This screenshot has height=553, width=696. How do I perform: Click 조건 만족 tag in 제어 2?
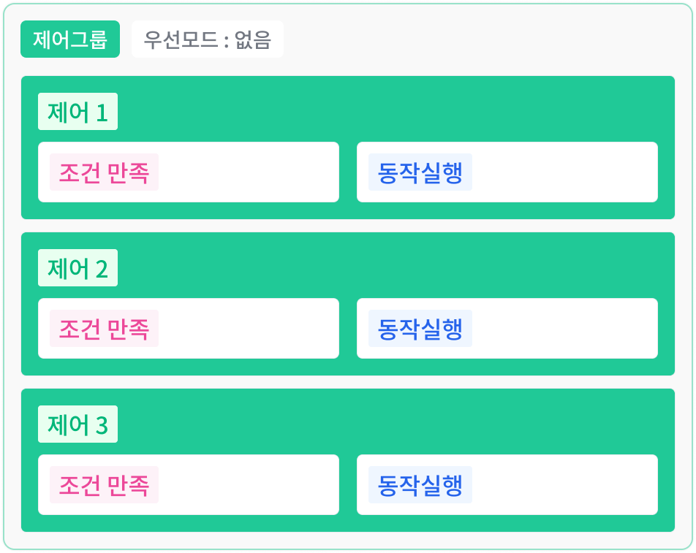click(x=104, y=329)
